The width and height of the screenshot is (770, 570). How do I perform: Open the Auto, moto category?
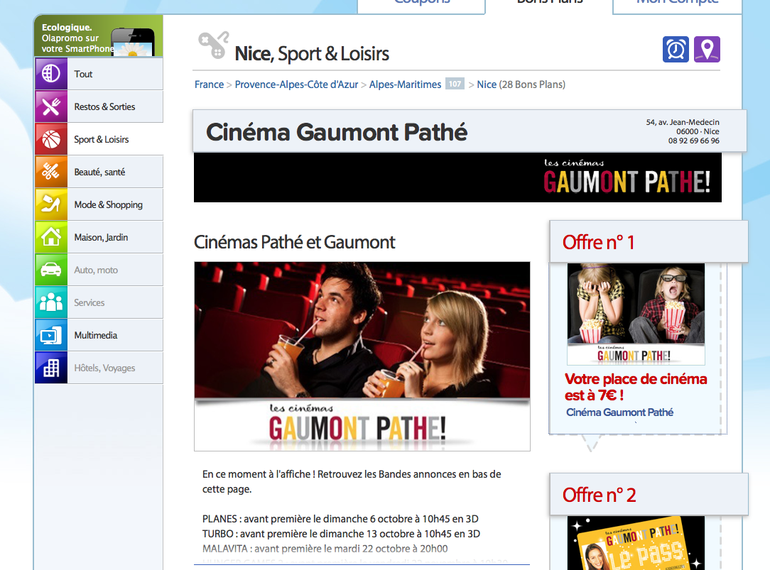[99, 270]
